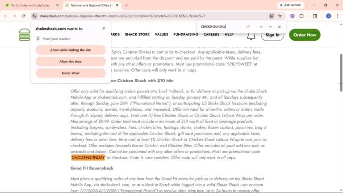Bookmark this page with the star icon
343x193 pixels.
280,16
